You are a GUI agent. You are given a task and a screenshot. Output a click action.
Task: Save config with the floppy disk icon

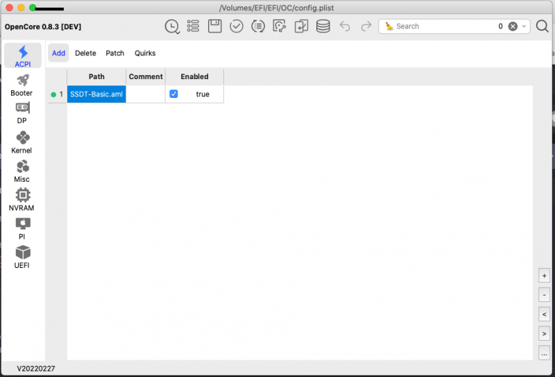[215, 26]
